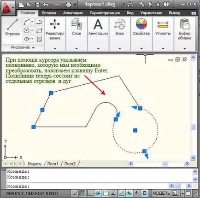Image resolution: width=200 pixels, height=198 pixels.
Task: Open the Лист1 layout tab
Action: pos(53,164)
